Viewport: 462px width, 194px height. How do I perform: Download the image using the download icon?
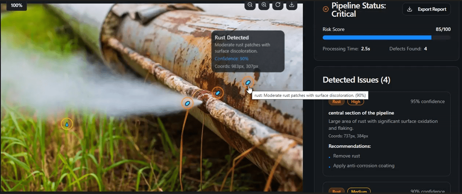point(292,5)
